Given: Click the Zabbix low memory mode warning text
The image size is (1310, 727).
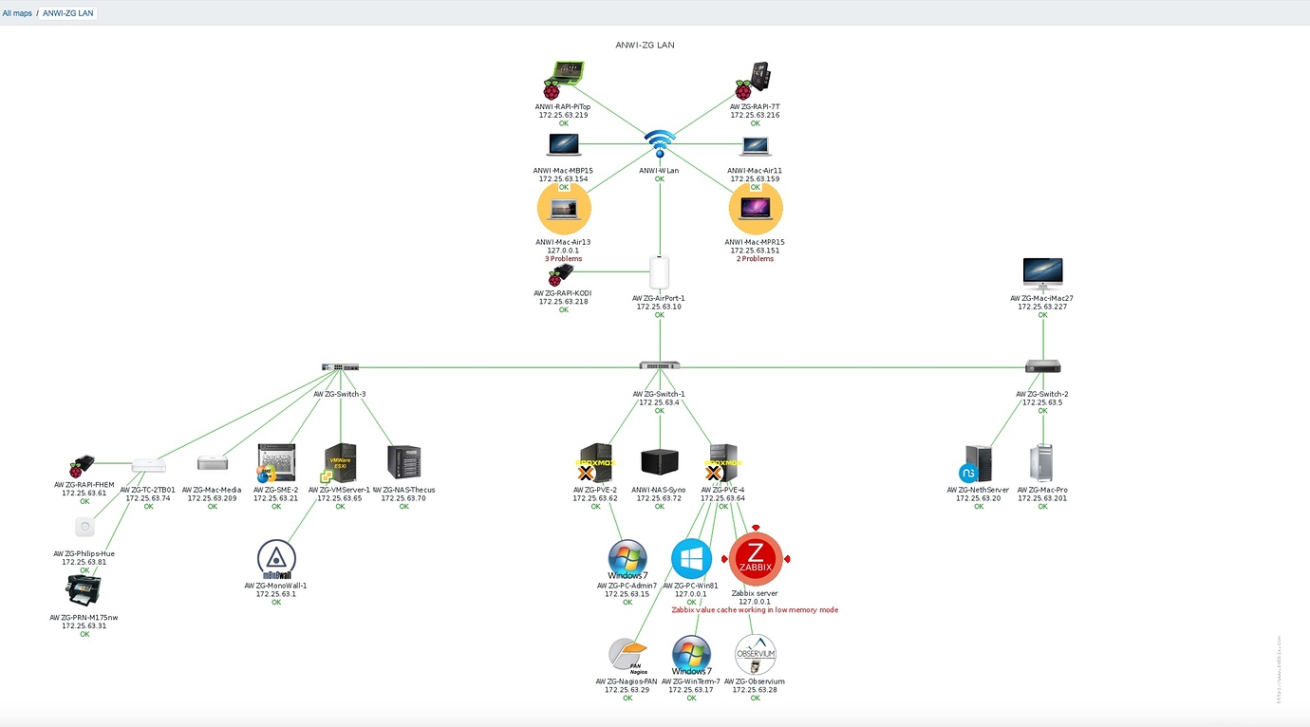Looking at the screenshot, I should (755, 609).
